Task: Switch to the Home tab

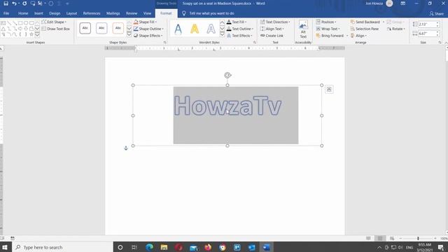Action: click(x=23, y=13)
